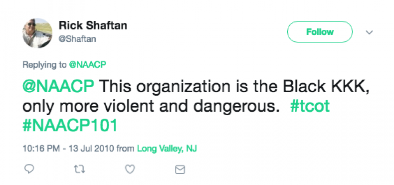Click the reply speech bubble icon
Viewport: 394px width, 185px height.
[29, 169]
